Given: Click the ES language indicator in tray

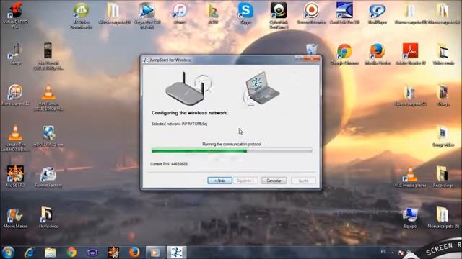Looking at the screenshot, I should [x=383, y=252].
